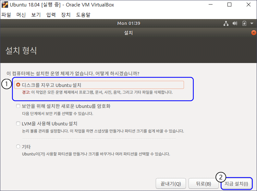Click the VirtualBox app icon in title bar
The width and height of the screenshot is (257, 191).
(5, 5)
